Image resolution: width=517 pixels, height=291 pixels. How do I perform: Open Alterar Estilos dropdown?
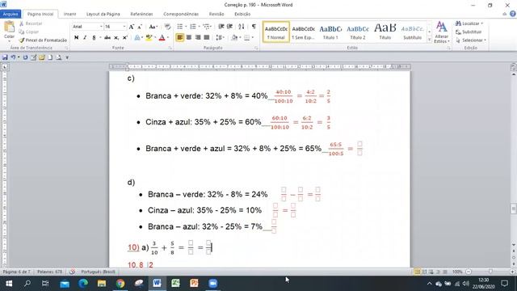tap(442, 32)
